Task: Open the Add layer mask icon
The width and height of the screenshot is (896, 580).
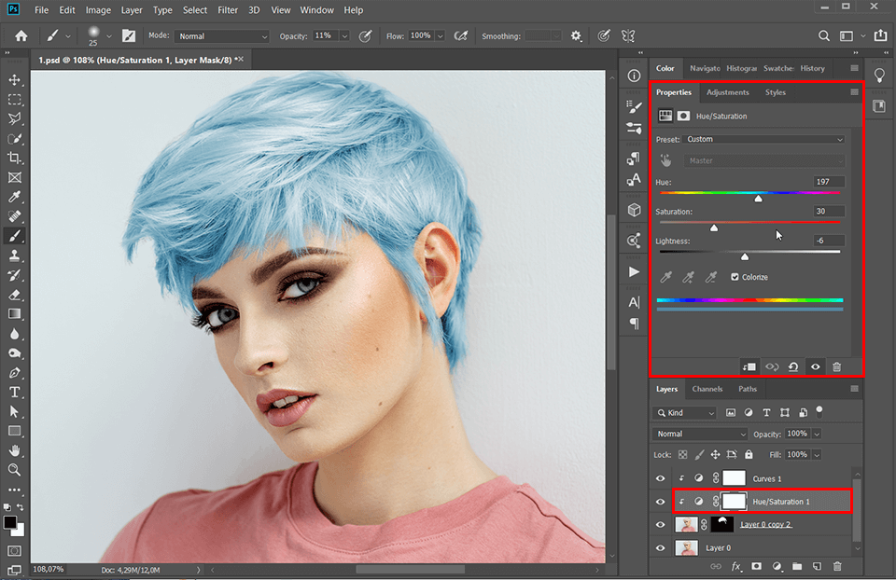Action: click(x=757, y=567)
